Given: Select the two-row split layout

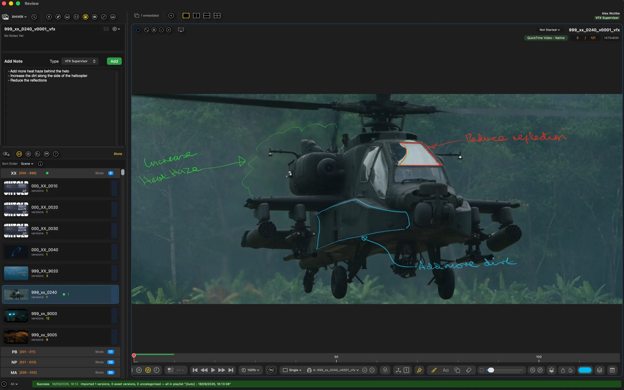Looking at the screenshot, I should click(x=207, y=16).
